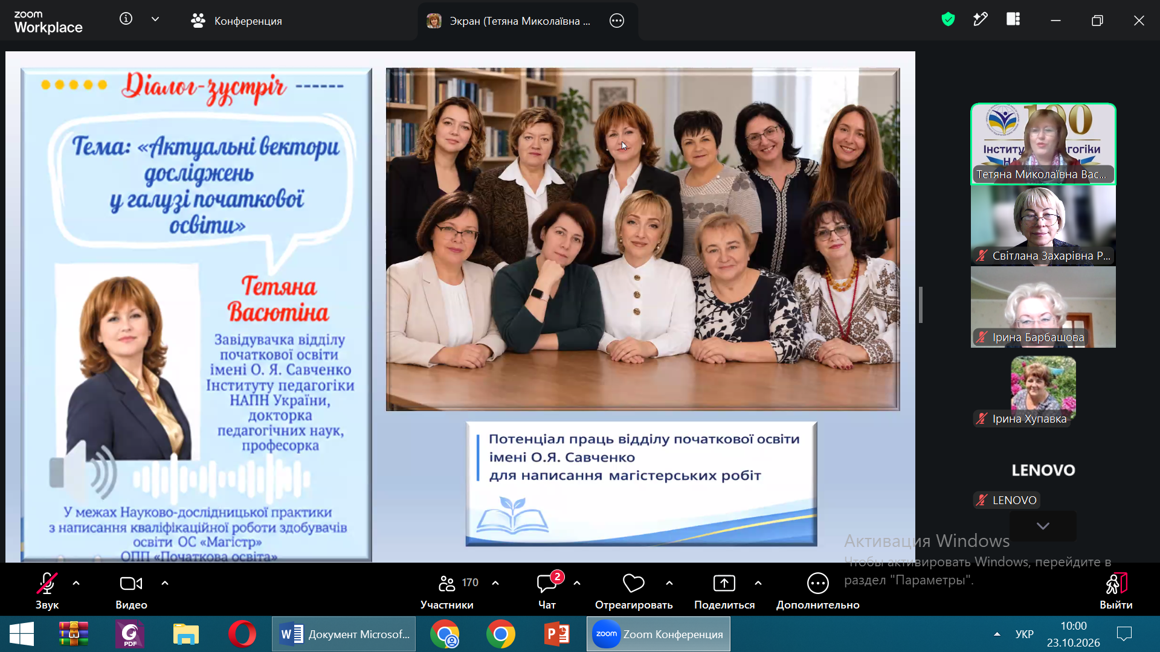
Task: Expand video options arrow next to Видео
Action: tap(165, 583)
